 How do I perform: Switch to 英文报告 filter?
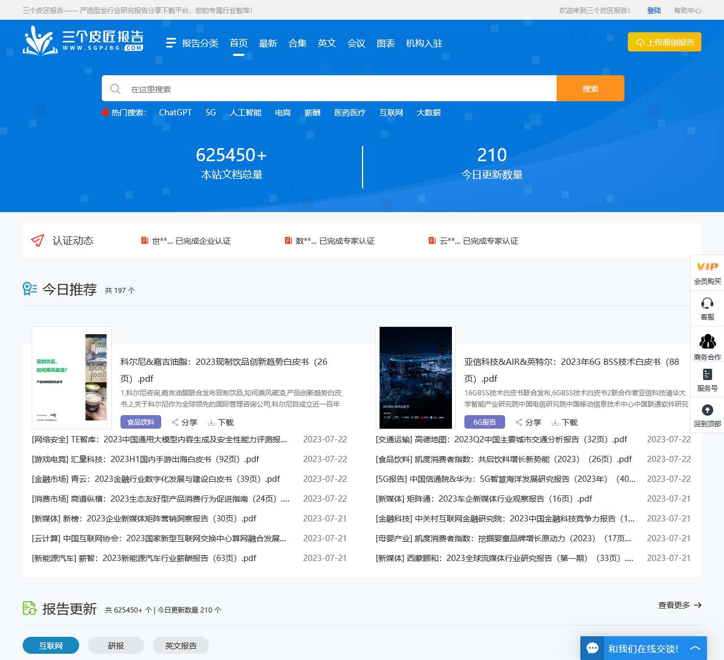tap(180, 645)
